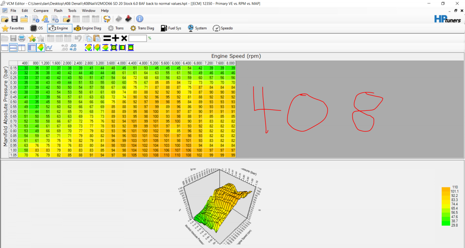Image resolution: width=465 pixels, height=248 pixels.
Task: Toggle horizontal split layout view
Action: (x=13, y=48)
